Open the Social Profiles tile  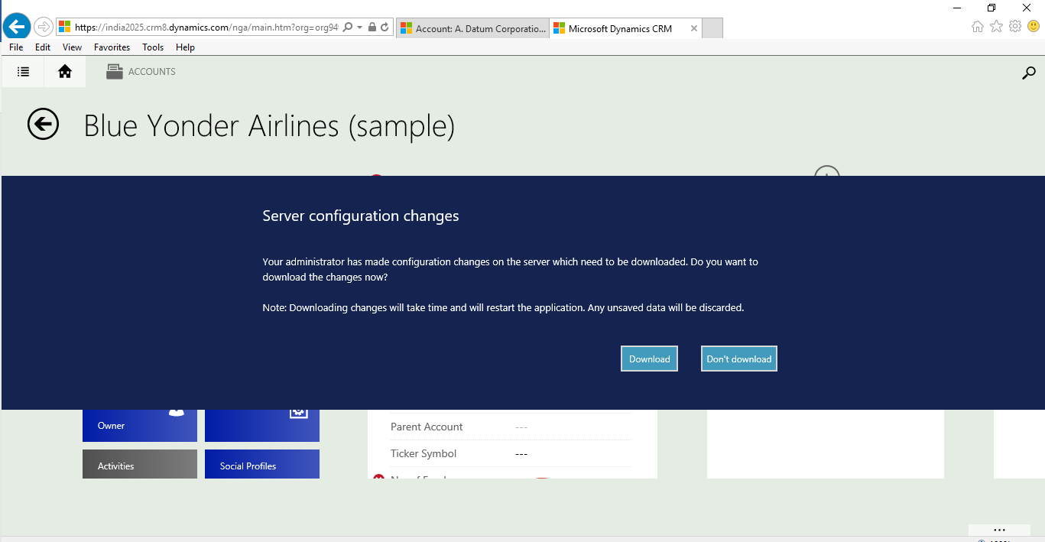tap(262, 464)
